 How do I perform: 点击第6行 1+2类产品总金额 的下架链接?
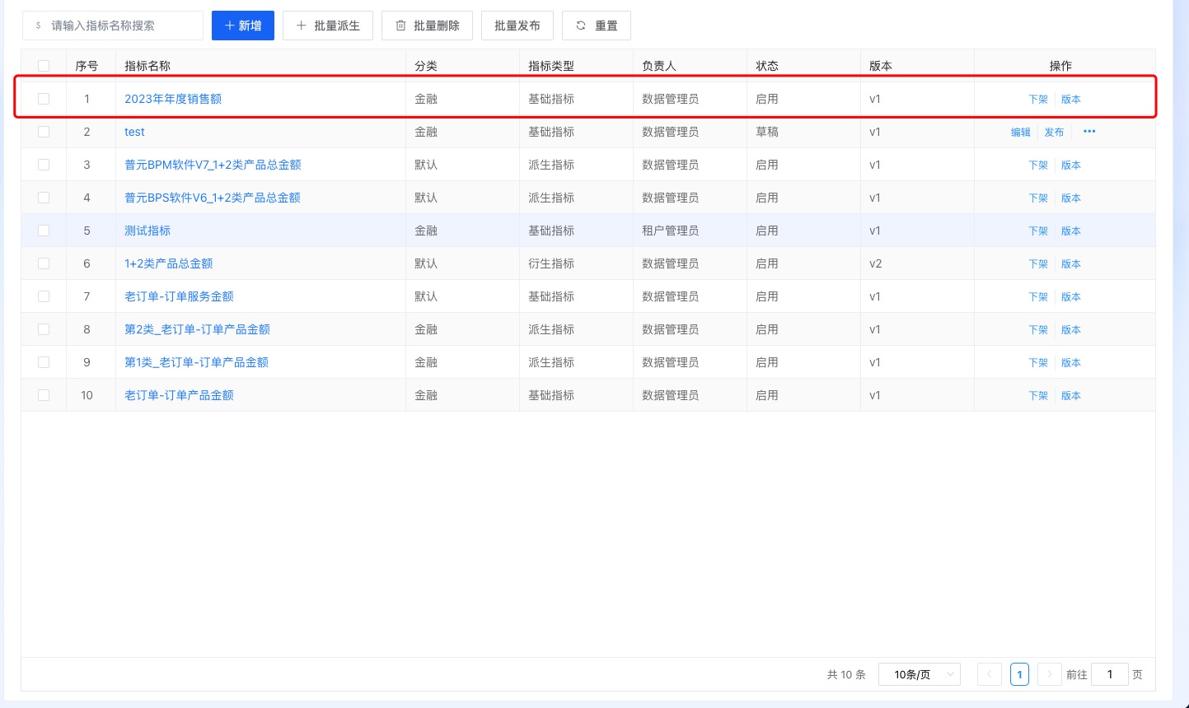(x=1038, y=263)
